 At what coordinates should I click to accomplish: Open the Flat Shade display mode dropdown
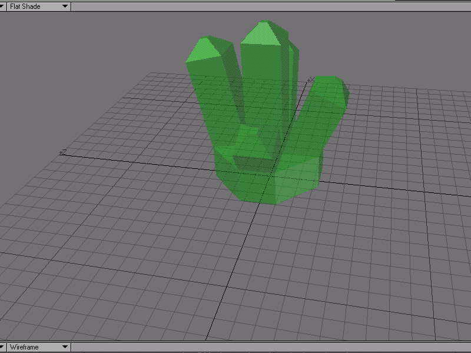tap(39, 6)
